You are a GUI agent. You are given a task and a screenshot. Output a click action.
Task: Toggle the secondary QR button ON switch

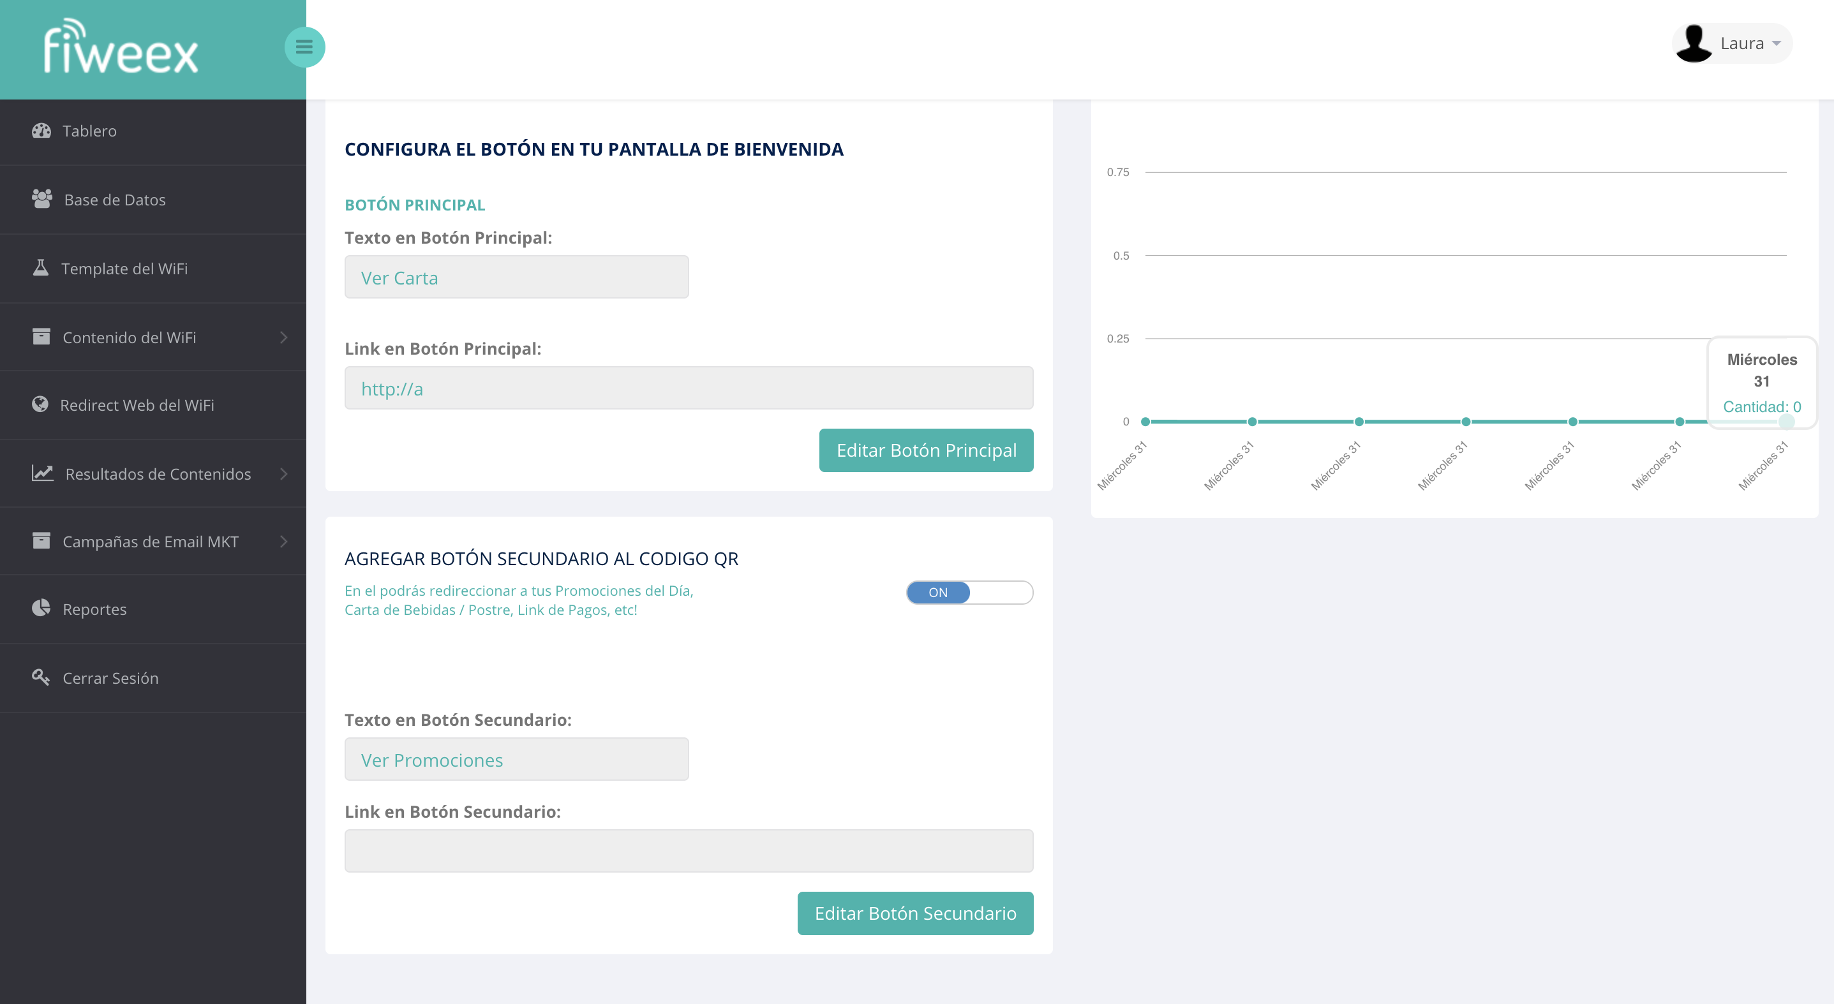pyautogui.click(x=969, y=592)
